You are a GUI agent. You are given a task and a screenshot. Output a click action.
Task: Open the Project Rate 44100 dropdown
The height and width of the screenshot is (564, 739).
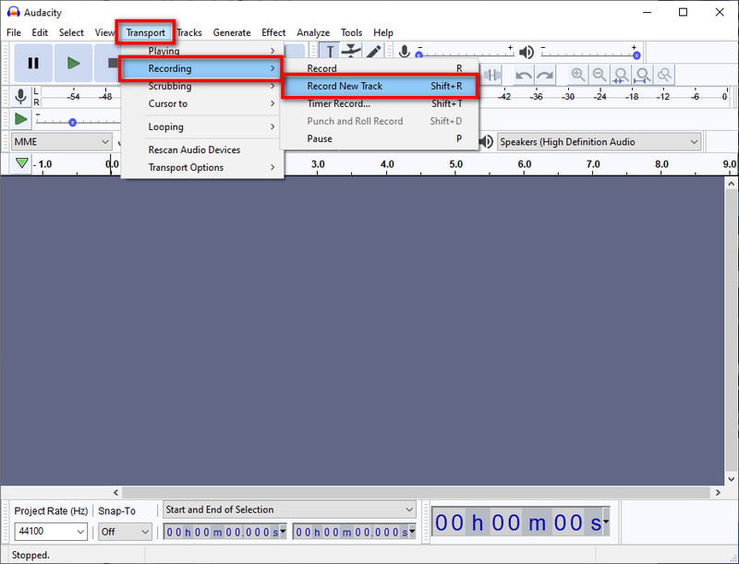[x=51, y=532]
